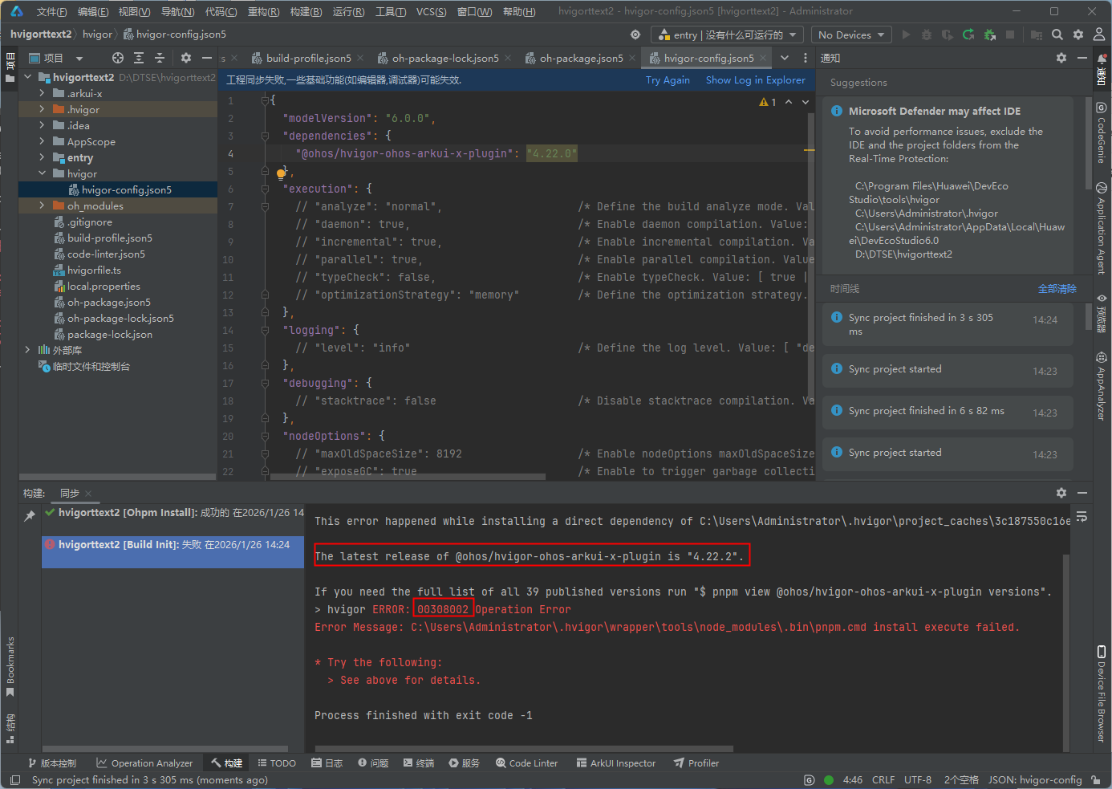The height and width of the screenshot is (789, 1112).
Task: Pin the build tab with pushpin icon
Action: pos(30,515)
